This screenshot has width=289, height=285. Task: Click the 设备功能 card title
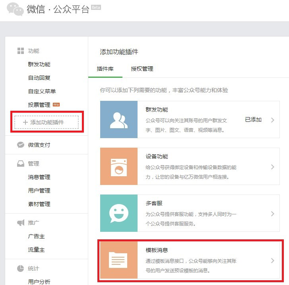[157, 156]
